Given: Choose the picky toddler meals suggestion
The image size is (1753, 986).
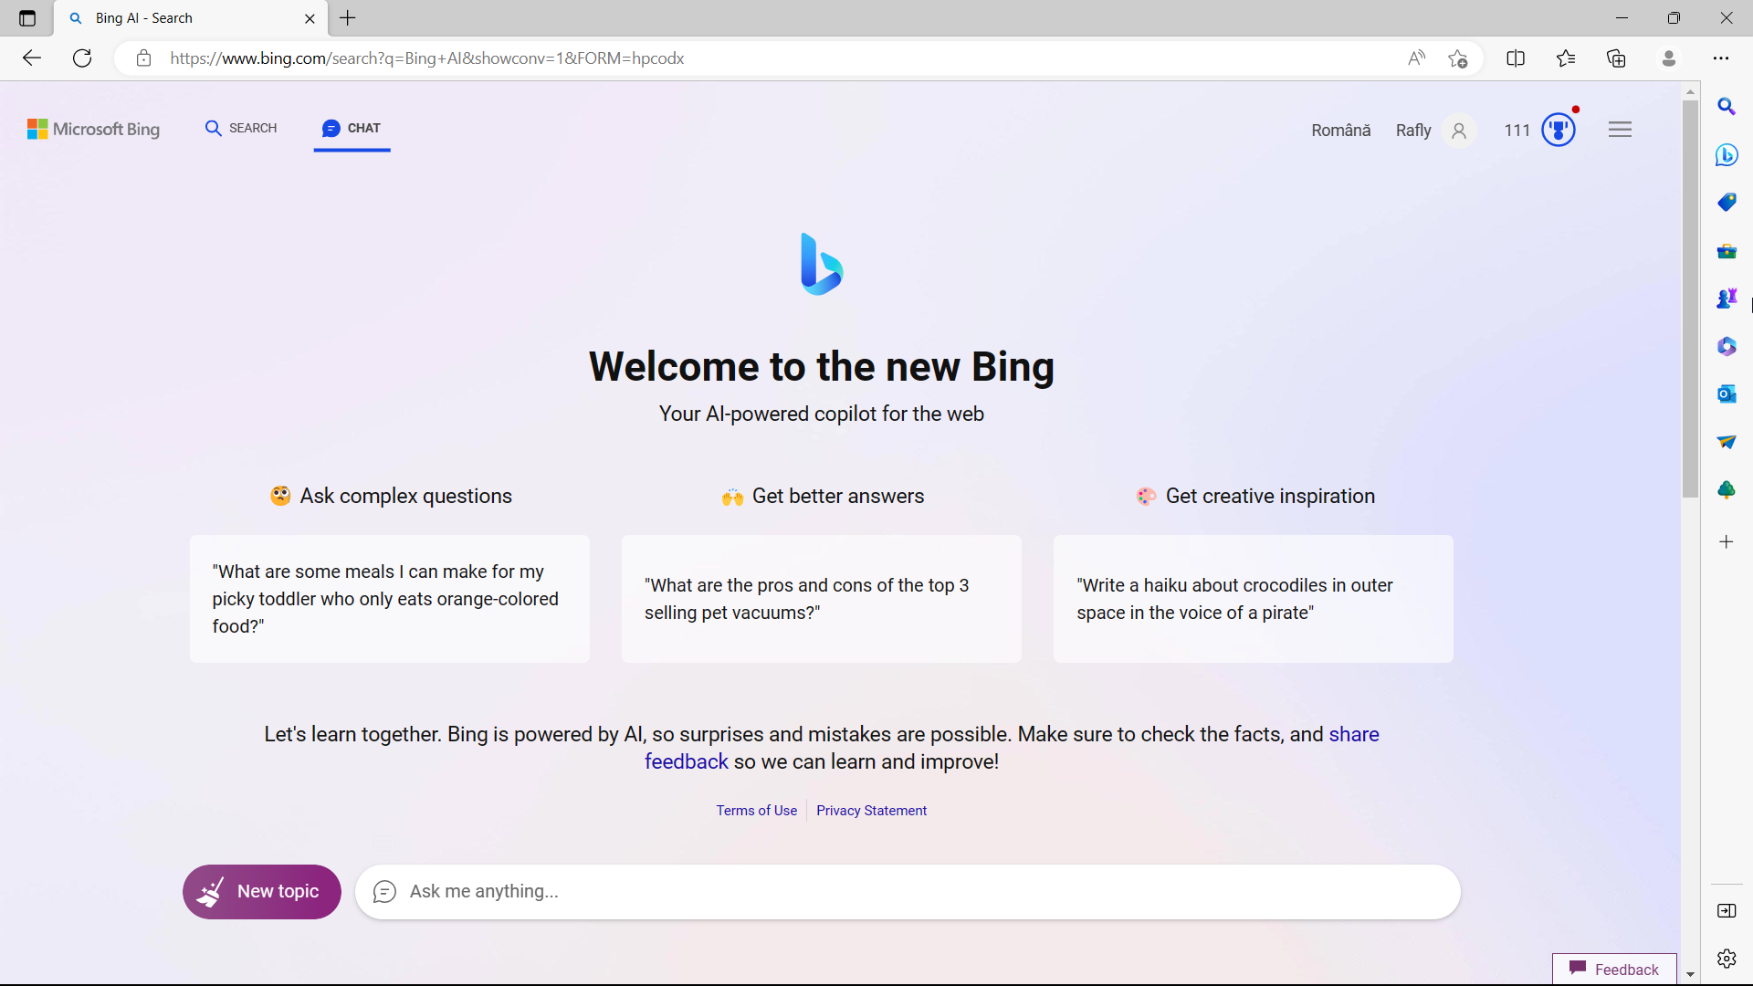Looking at the screenshot, I should coord(390,599).
